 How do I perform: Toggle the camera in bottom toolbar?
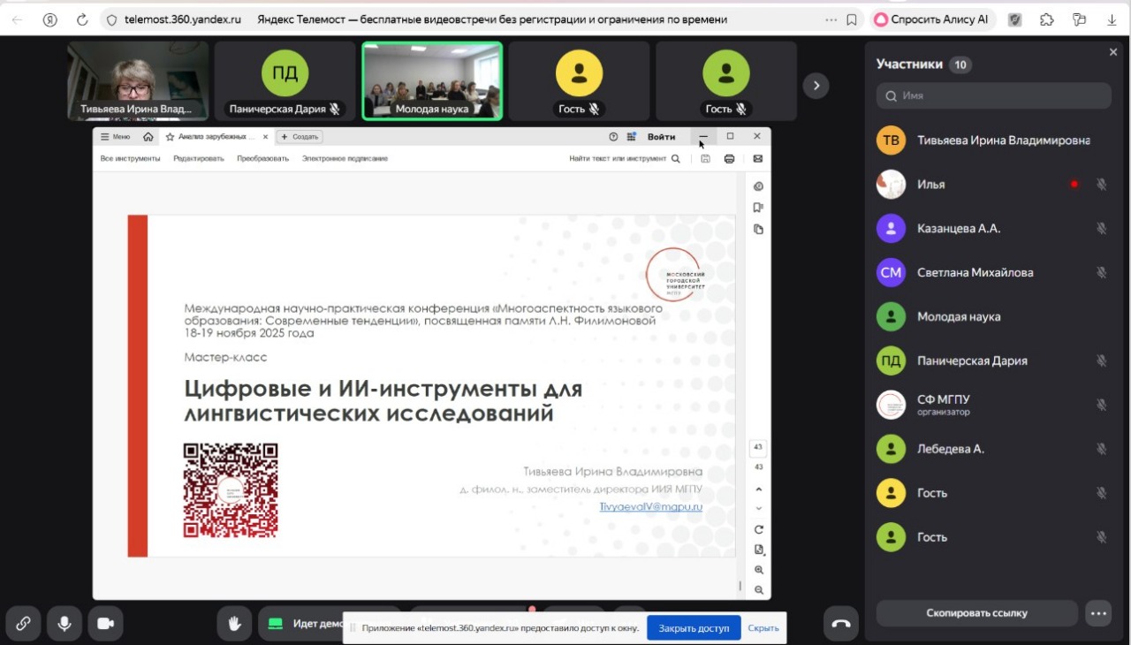point(105,623)
